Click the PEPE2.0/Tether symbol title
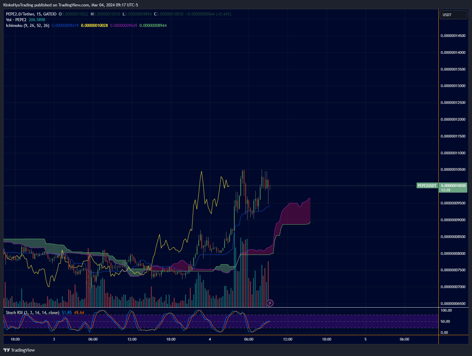This screenshot has width=472, height=356. click(x=31, y=14)
